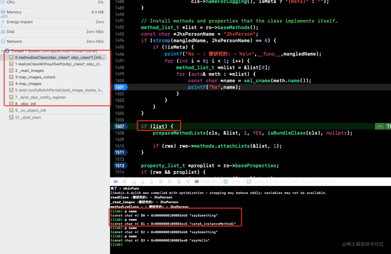Click the Memory gauge icon
The image size is (391, 254).
coord(3,12)
